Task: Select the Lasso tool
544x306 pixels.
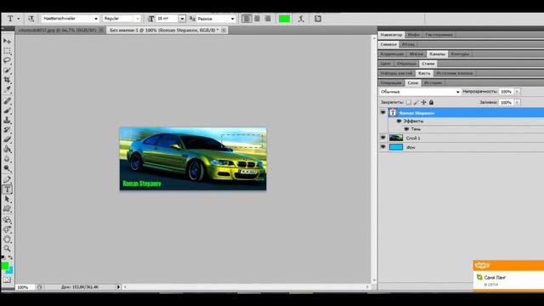Action: click(x=8, y=60)
